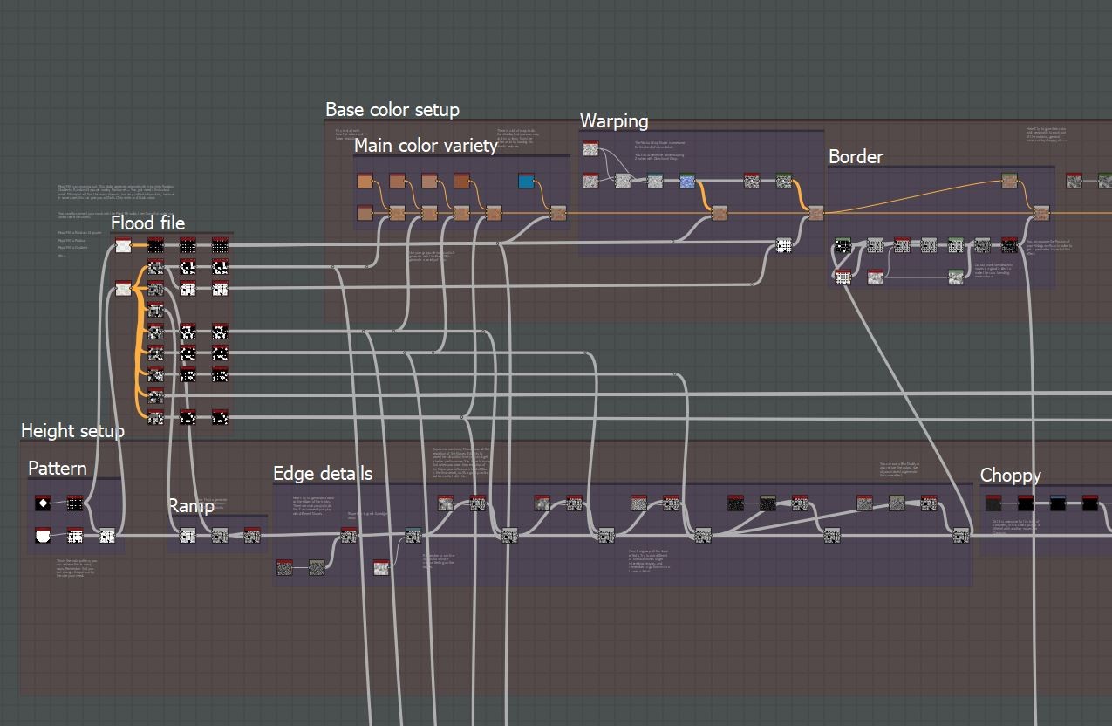Click the "Height setup" frame title
Viewport: 1112px width, 726px height.
coord(72,430)
